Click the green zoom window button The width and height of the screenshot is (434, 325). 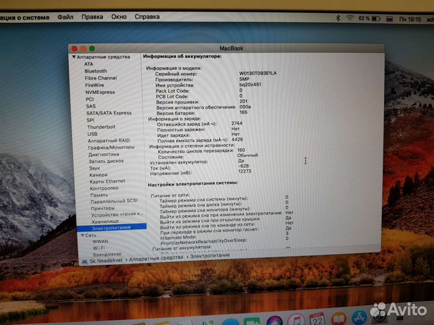[92, 49]
